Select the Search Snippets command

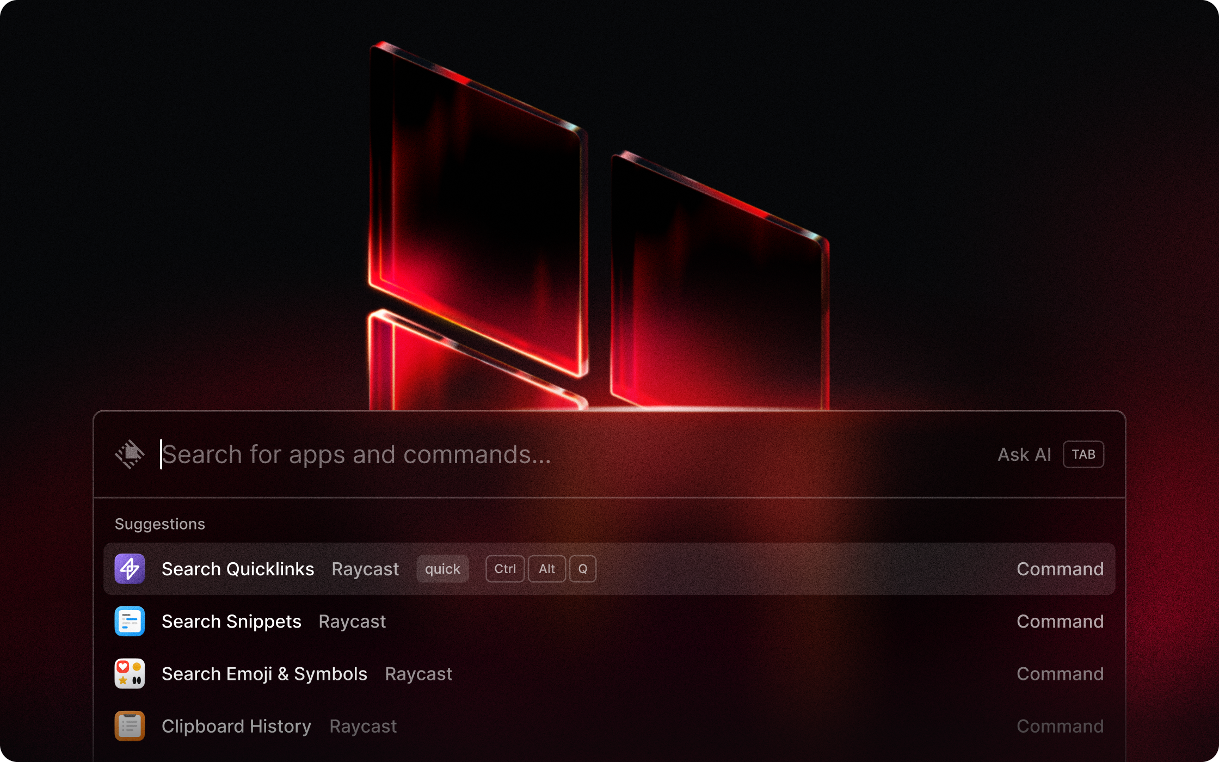point(231,621)
